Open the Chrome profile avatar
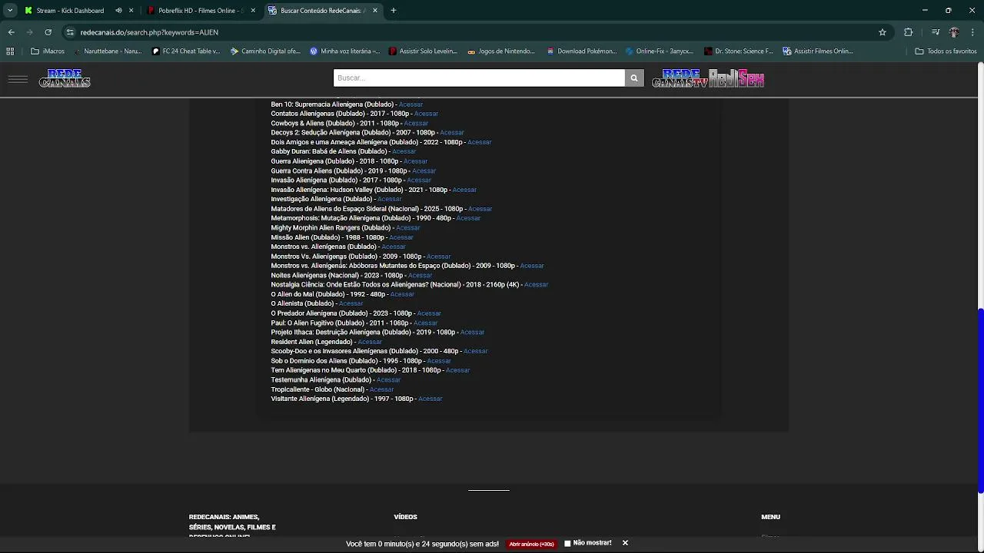 (x=954, y=32)
